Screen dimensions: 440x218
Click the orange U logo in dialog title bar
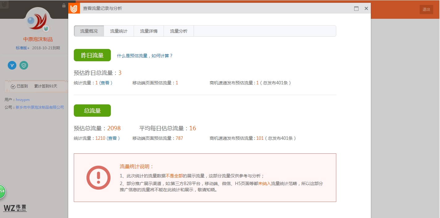pos(74,9)
